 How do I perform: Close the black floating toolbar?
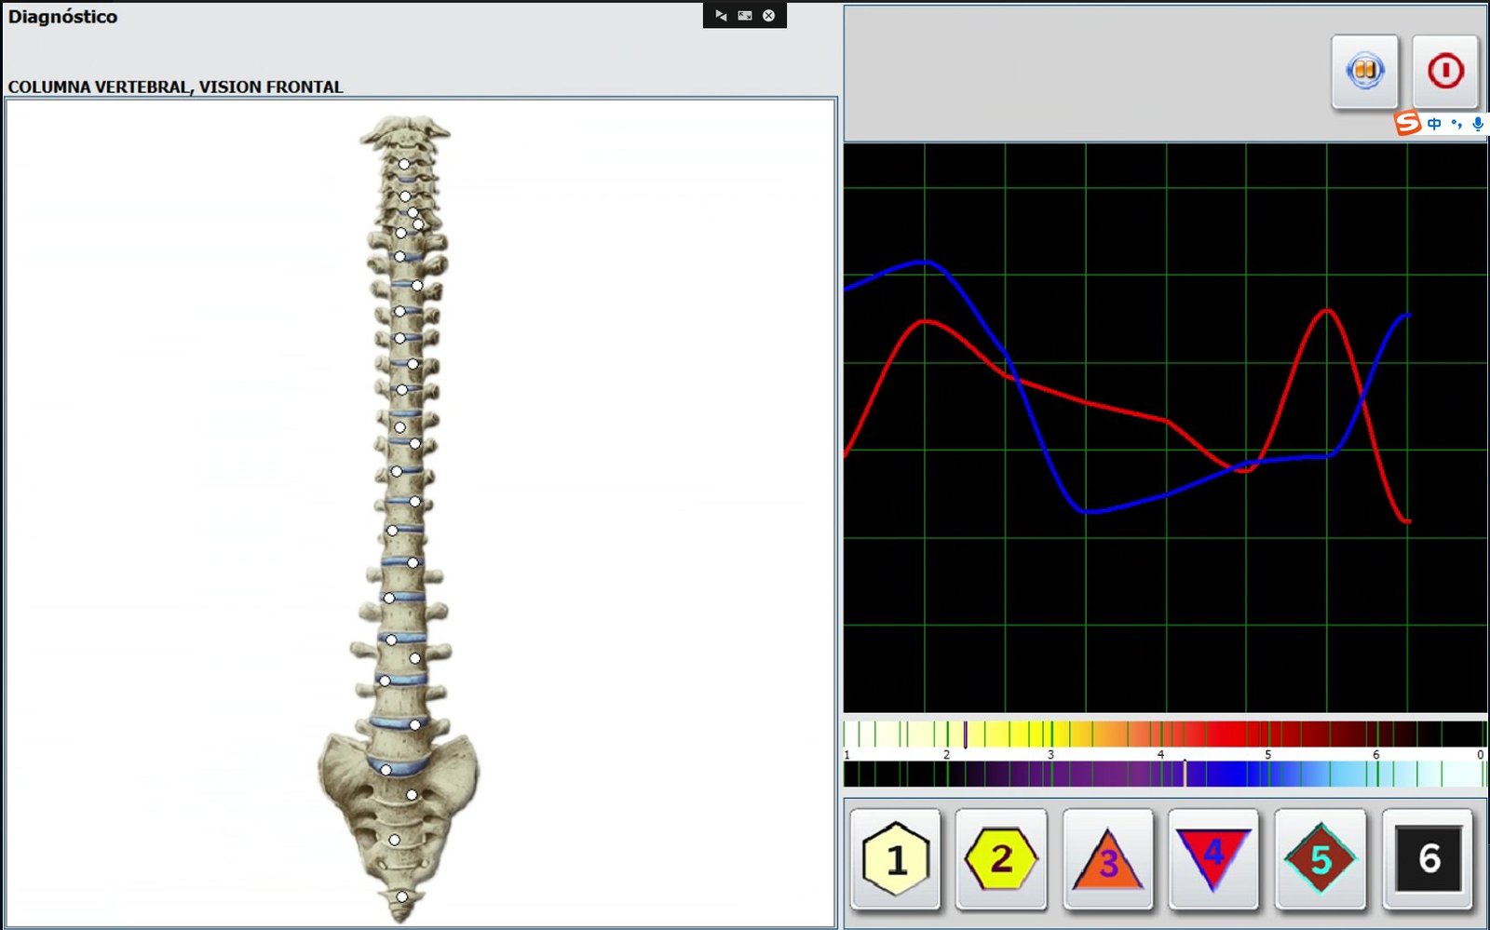point(769,16)
